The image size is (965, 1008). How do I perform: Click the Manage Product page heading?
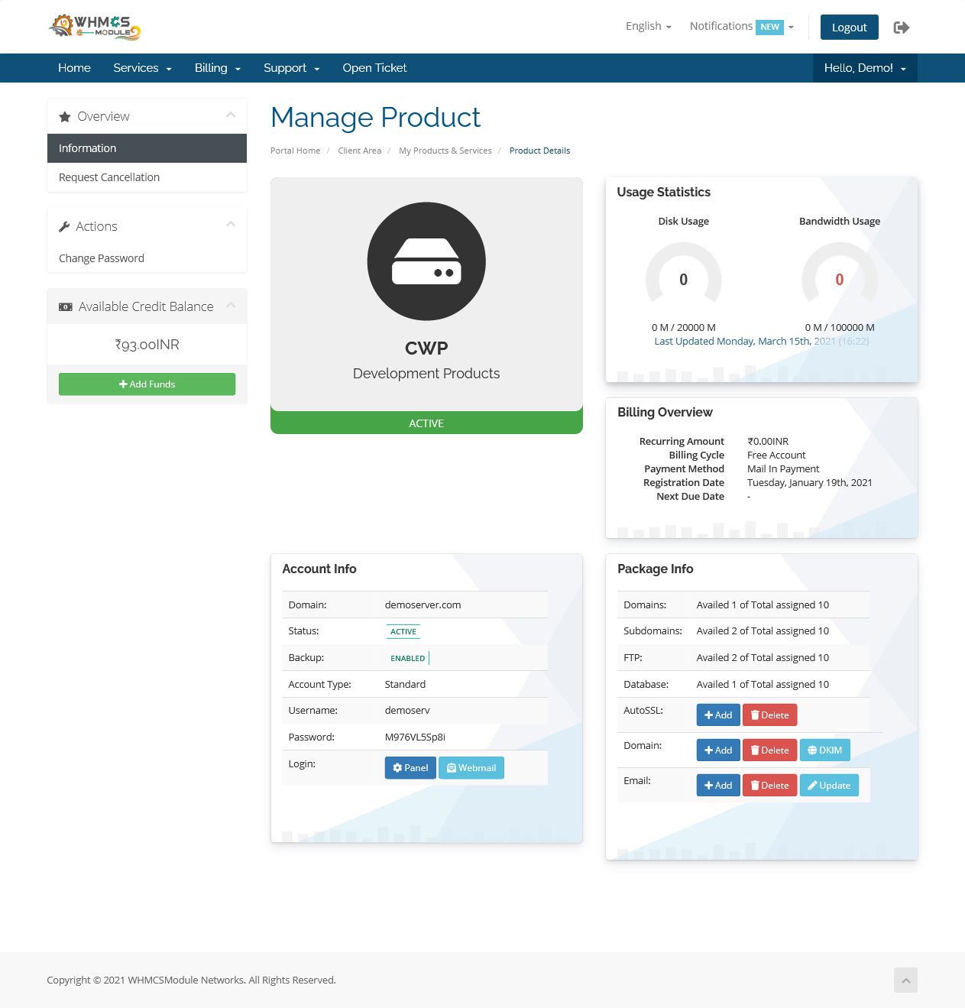(375, 118)
